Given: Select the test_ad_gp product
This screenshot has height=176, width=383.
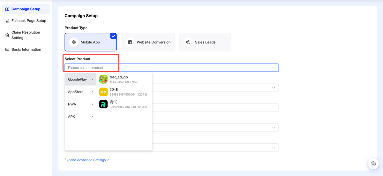Looking at the screenshot, I should point(124,79).
